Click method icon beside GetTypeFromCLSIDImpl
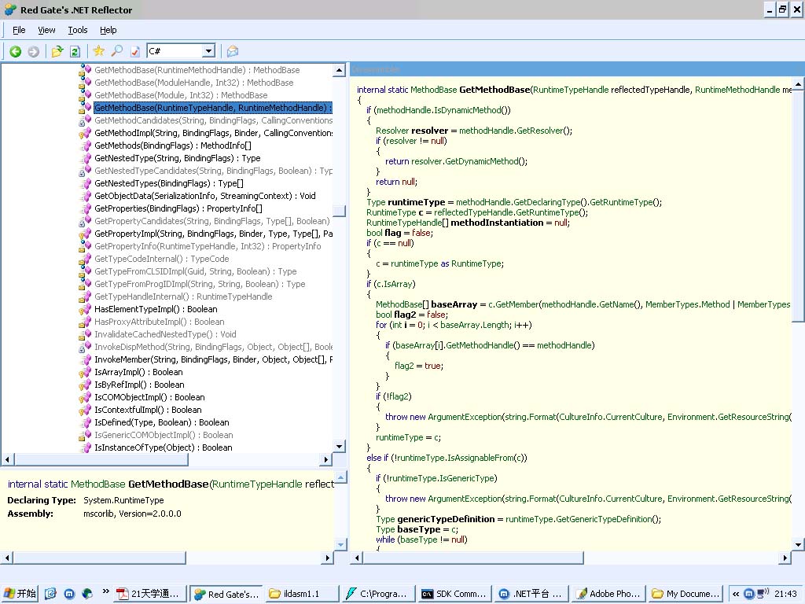 coord(85,271)
